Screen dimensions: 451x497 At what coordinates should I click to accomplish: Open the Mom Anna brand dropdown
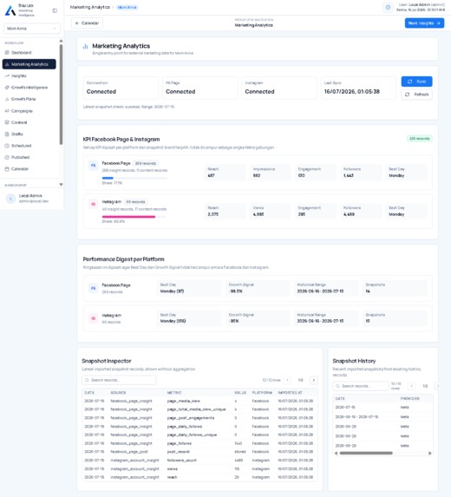click(32, 29)
